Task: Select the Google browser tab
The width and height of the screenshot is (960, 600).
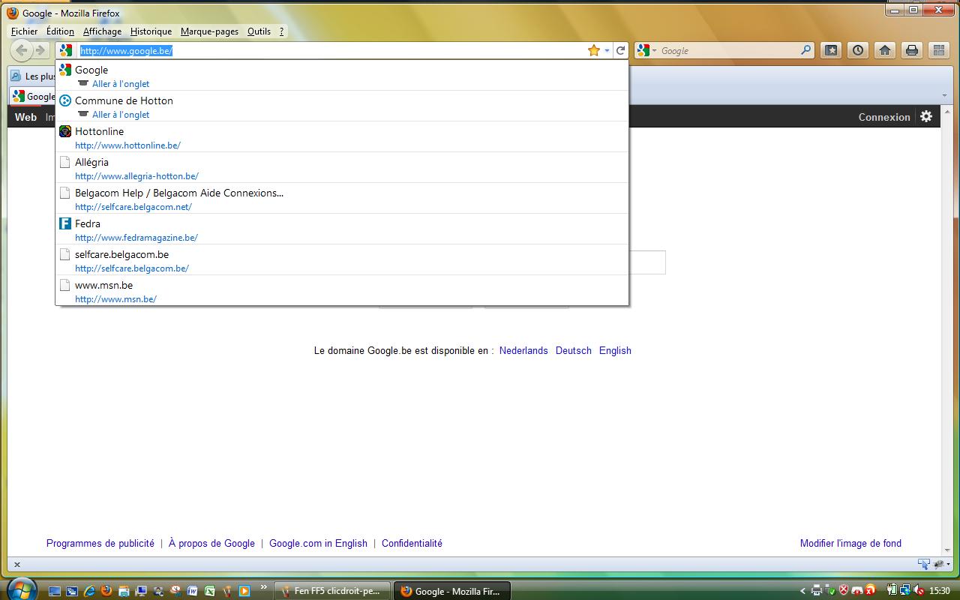Action: tap(34, 96)
